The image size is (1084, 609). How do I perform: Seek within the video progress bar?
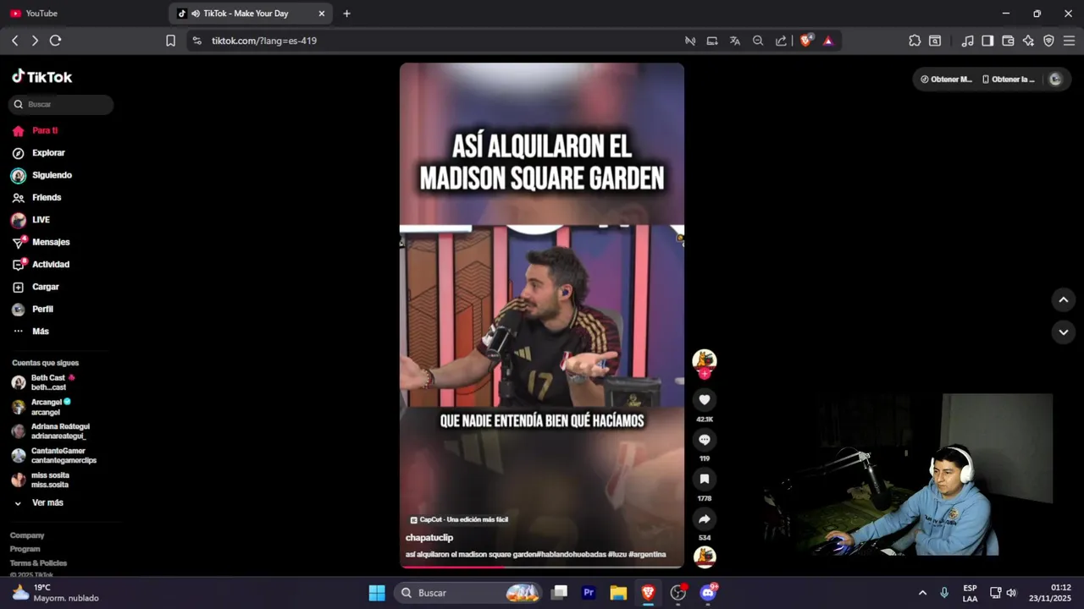[542, 568]
